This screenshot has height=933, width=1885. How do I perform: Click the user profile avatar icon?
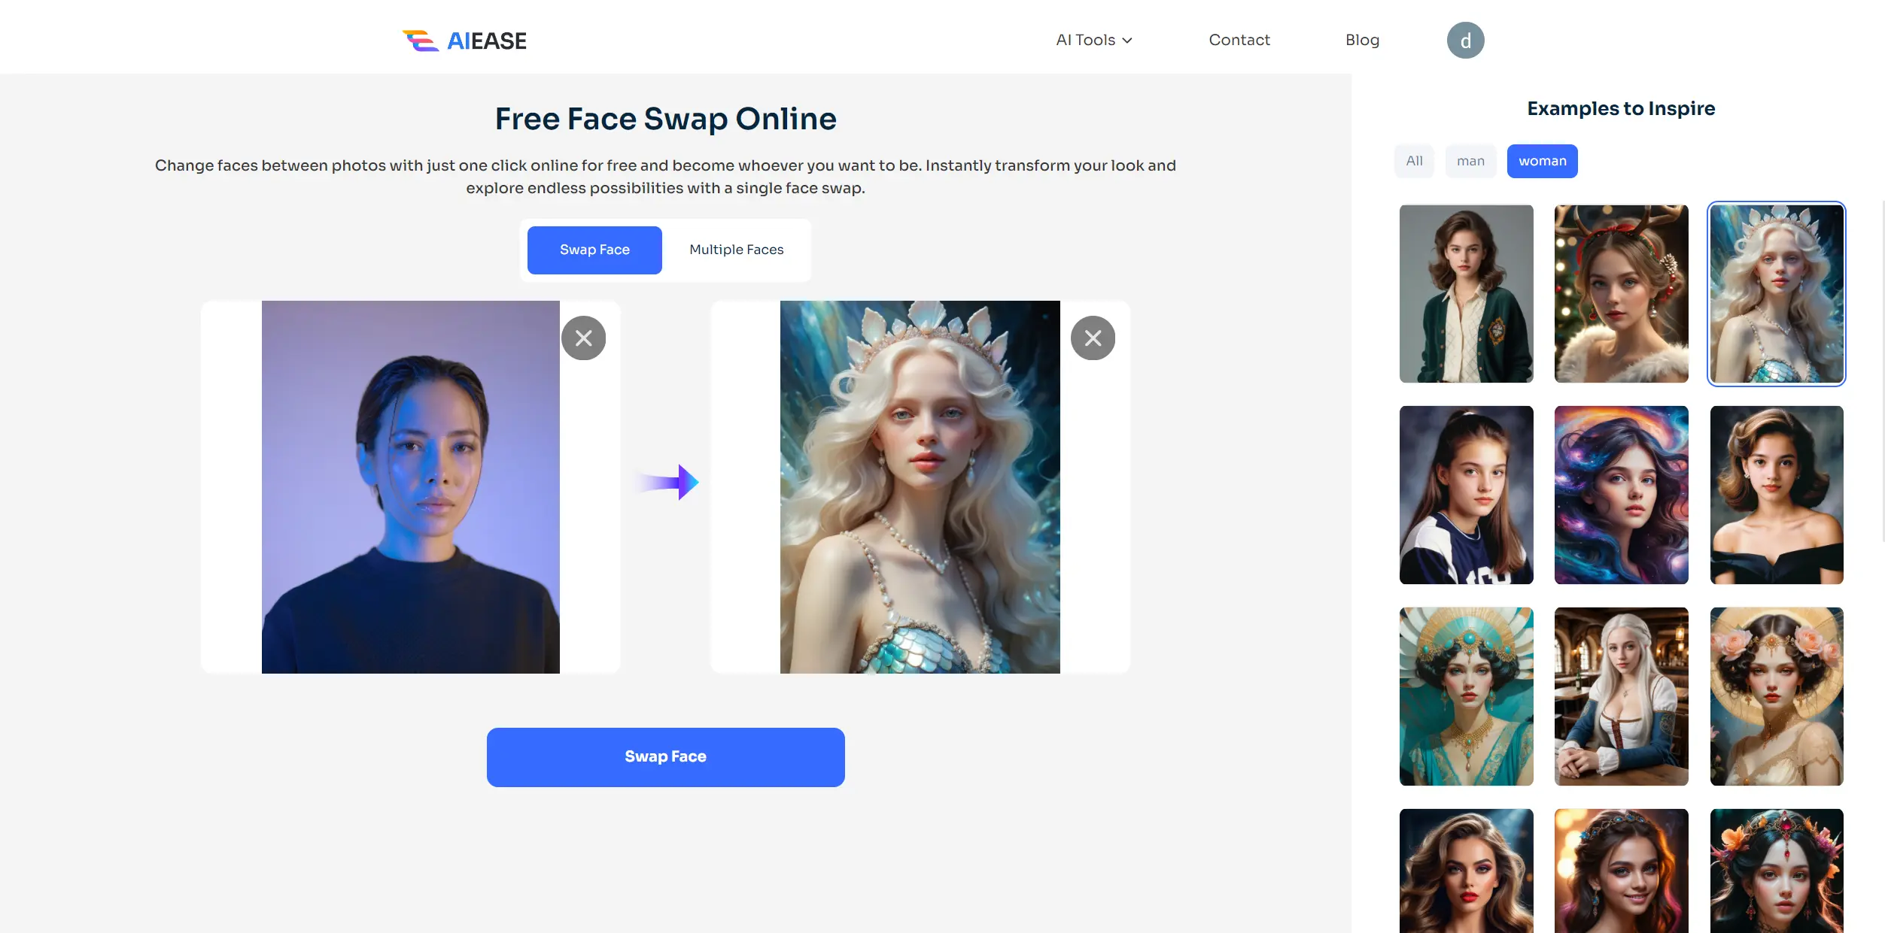point(1465,38)
